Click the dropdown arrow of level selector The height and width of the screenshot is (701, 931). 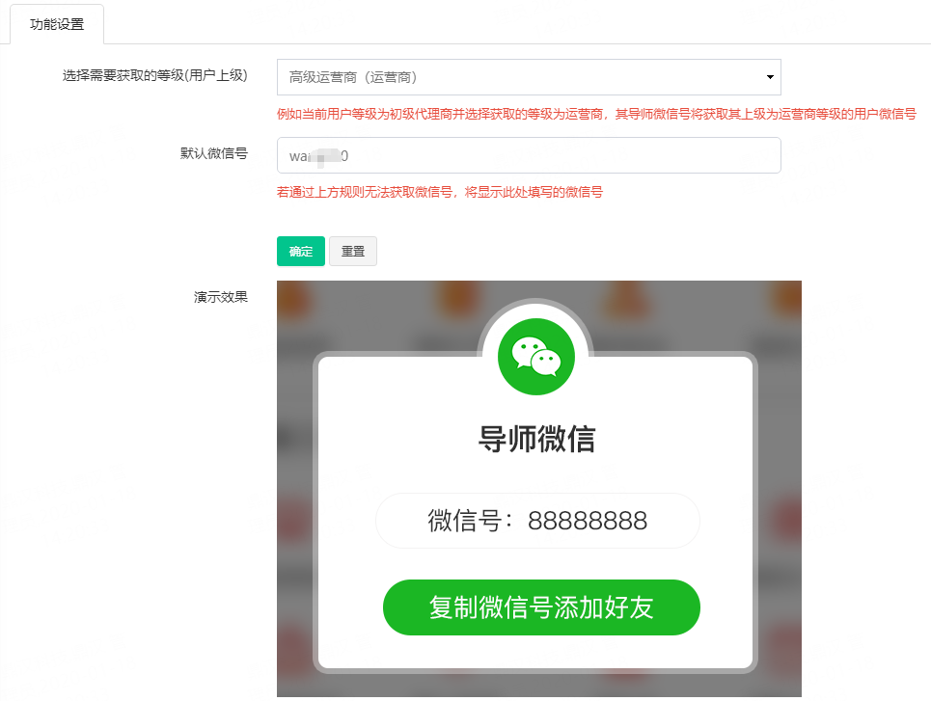pos(770,77)
